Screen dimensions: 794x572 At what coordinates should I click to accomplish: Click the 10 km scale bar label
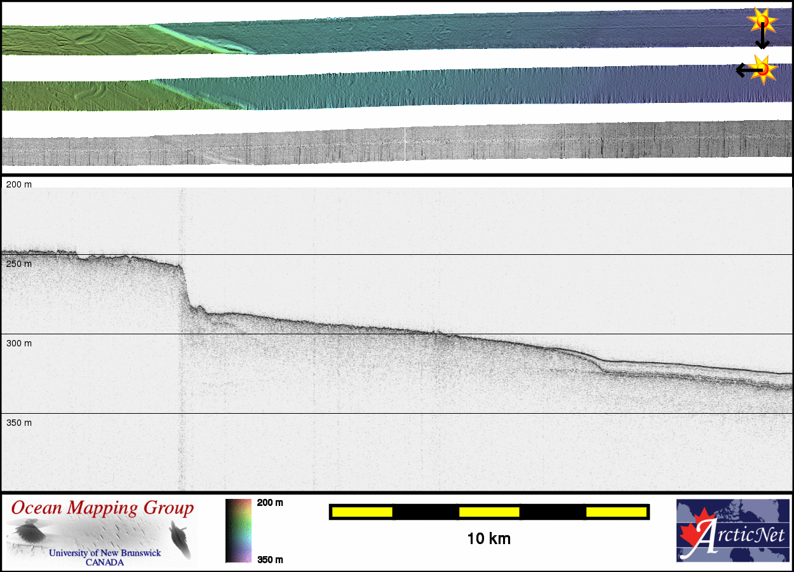tap(488, 539)
